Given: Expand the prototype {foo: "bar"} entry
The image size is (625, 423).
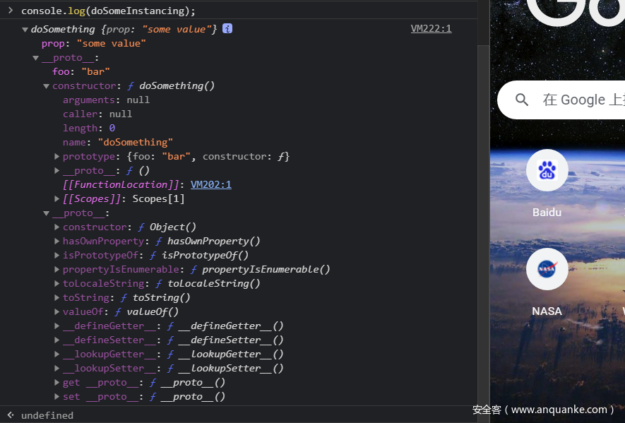Looking at the screenshot, I should (x=57, y=157).
